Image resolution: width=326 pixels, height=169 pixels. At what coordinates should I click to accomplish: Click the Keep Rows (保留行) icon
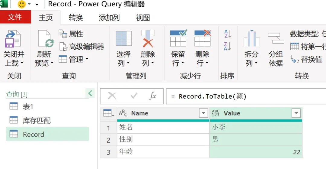tap(178, 38)
